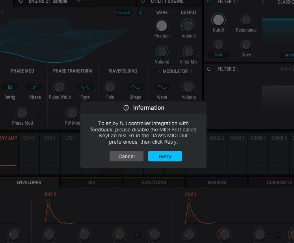The width and height of the screenshot is (294, 243).
Task: Toggle the Filter 2 power button
Action: [x=209, y=69]
